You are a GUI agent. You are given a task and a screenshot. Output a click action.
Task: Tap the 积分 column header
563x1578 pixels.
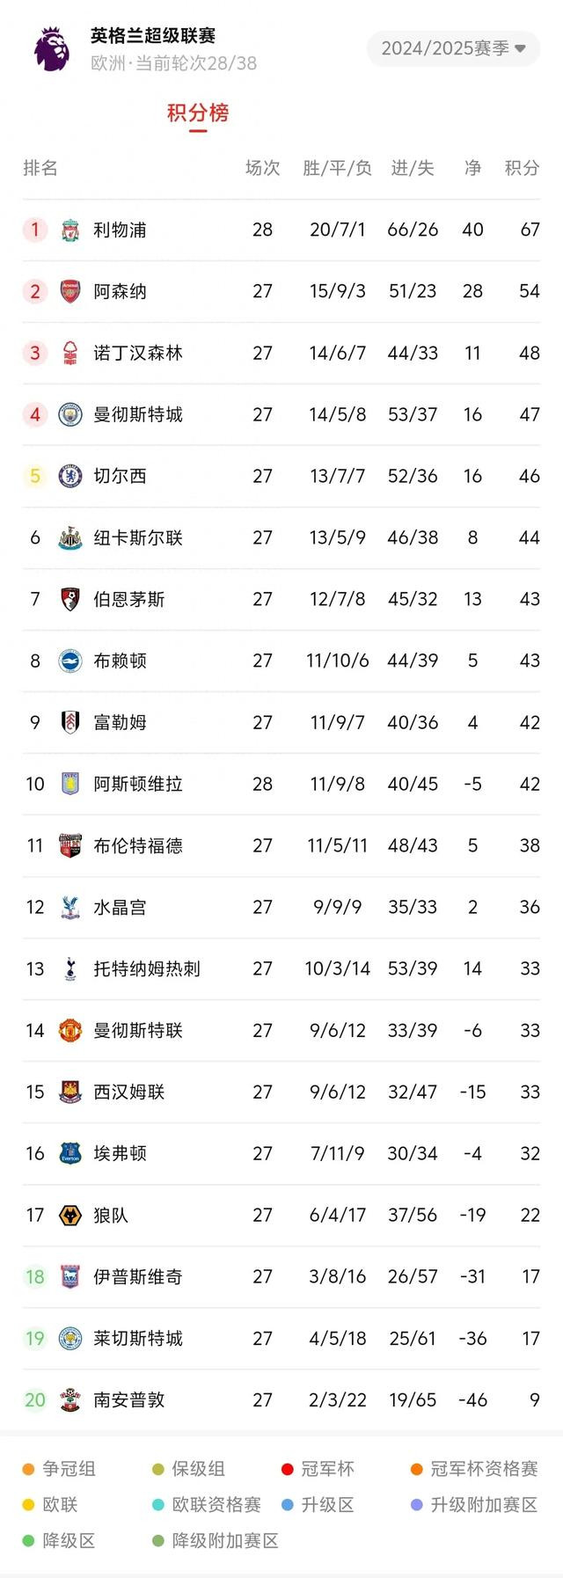pos(523,168)
